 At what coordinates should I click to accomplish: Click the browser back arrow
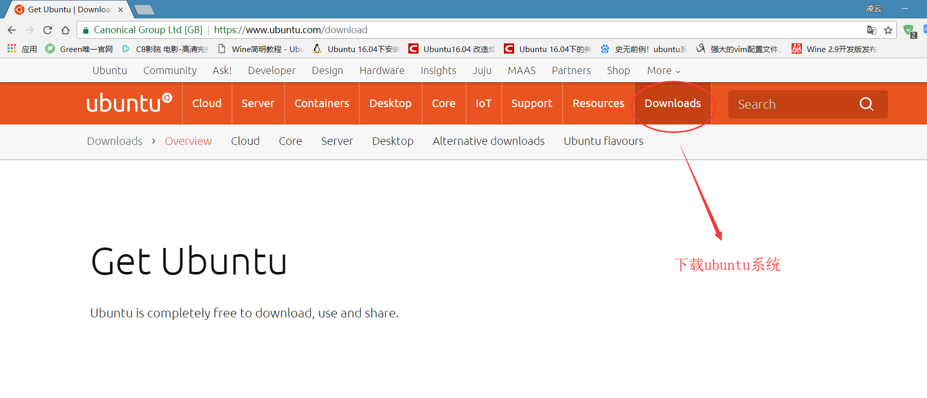point(12,30)
